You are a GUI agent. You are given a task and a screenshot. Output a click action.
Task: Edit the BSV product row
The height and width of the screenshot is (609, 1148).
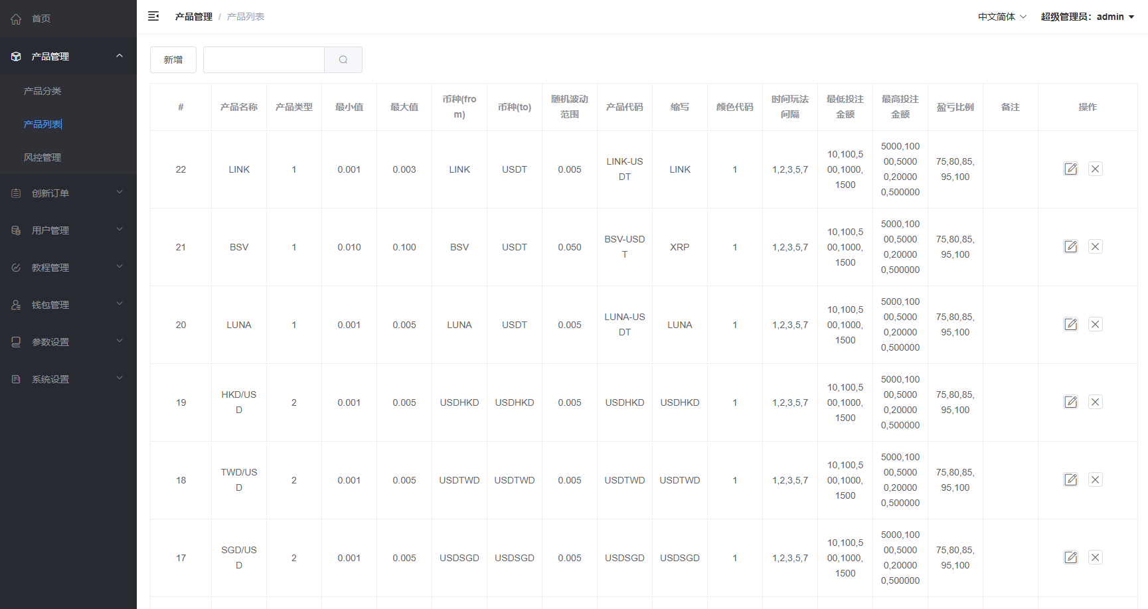[x=1070, y=247]
